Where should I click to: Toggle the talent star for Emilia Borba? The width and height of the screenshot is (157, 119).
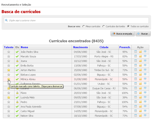(x=9, y=66)
